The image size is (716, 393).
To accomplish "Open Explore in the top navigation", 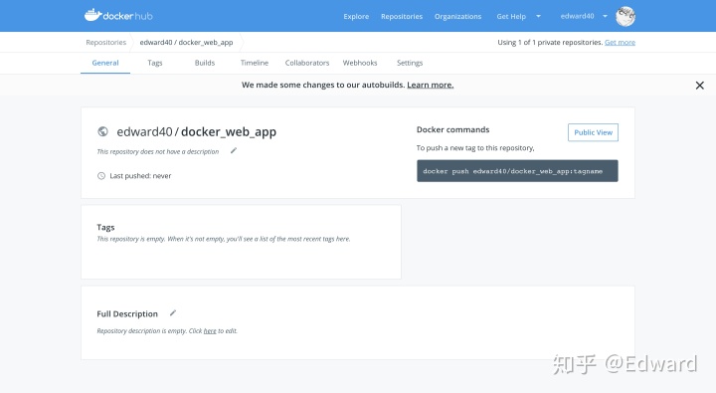I will tap(356, 17).
